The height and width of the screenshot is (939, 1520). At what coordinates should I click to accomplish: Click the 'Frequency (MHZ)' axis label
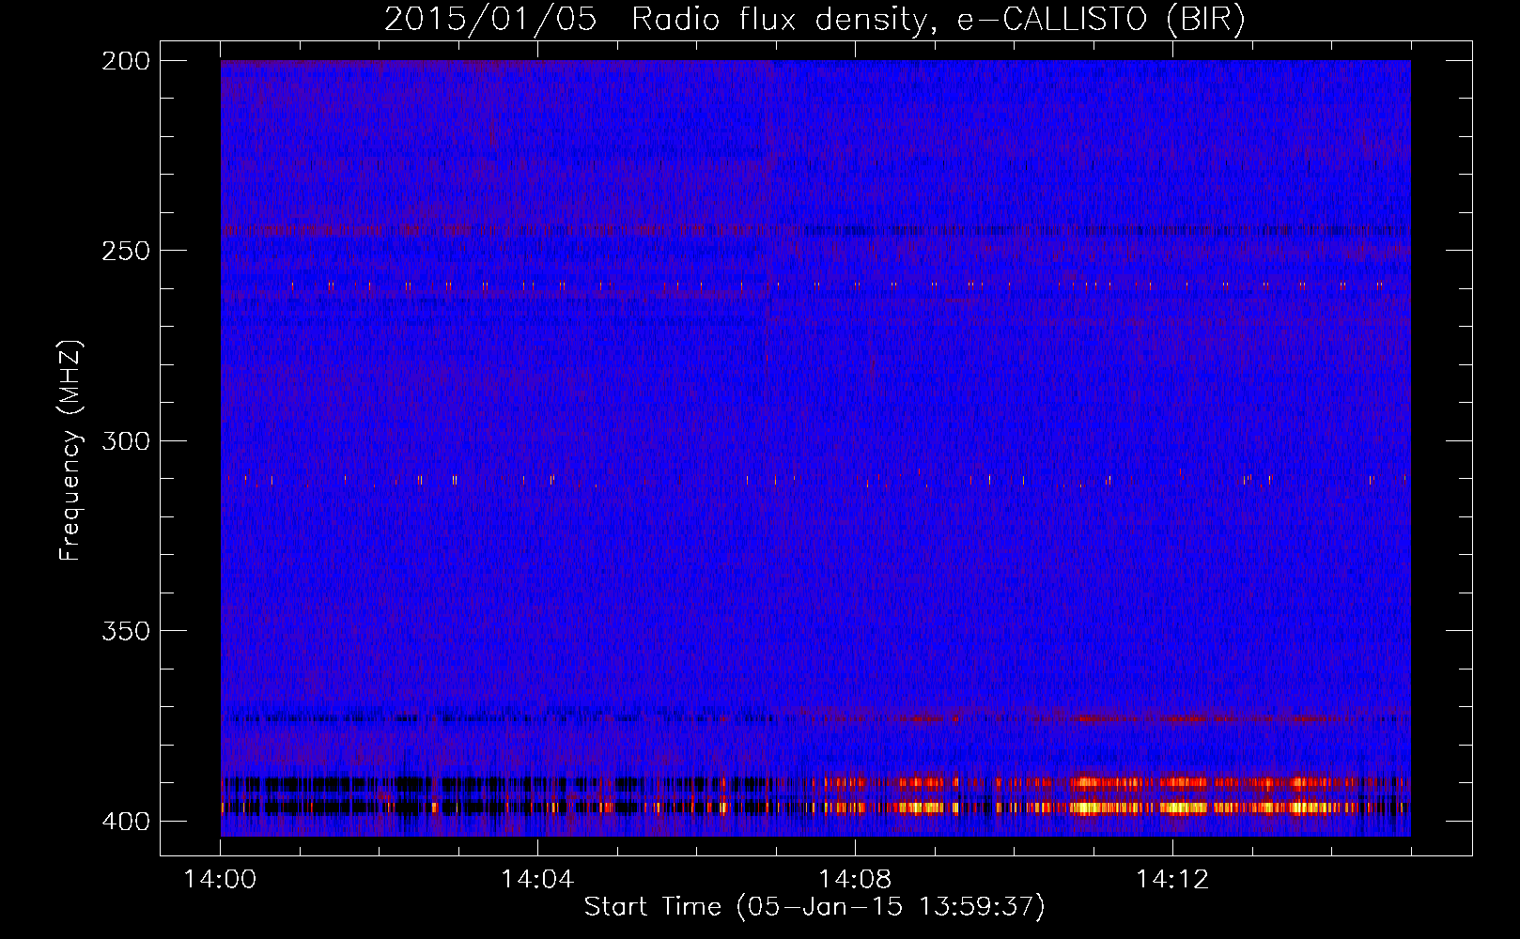[x=70, y=450]
